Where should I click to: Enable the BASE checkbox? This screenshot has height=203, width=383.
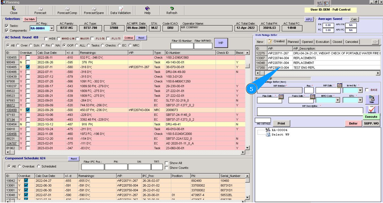[x=367, y=90]
